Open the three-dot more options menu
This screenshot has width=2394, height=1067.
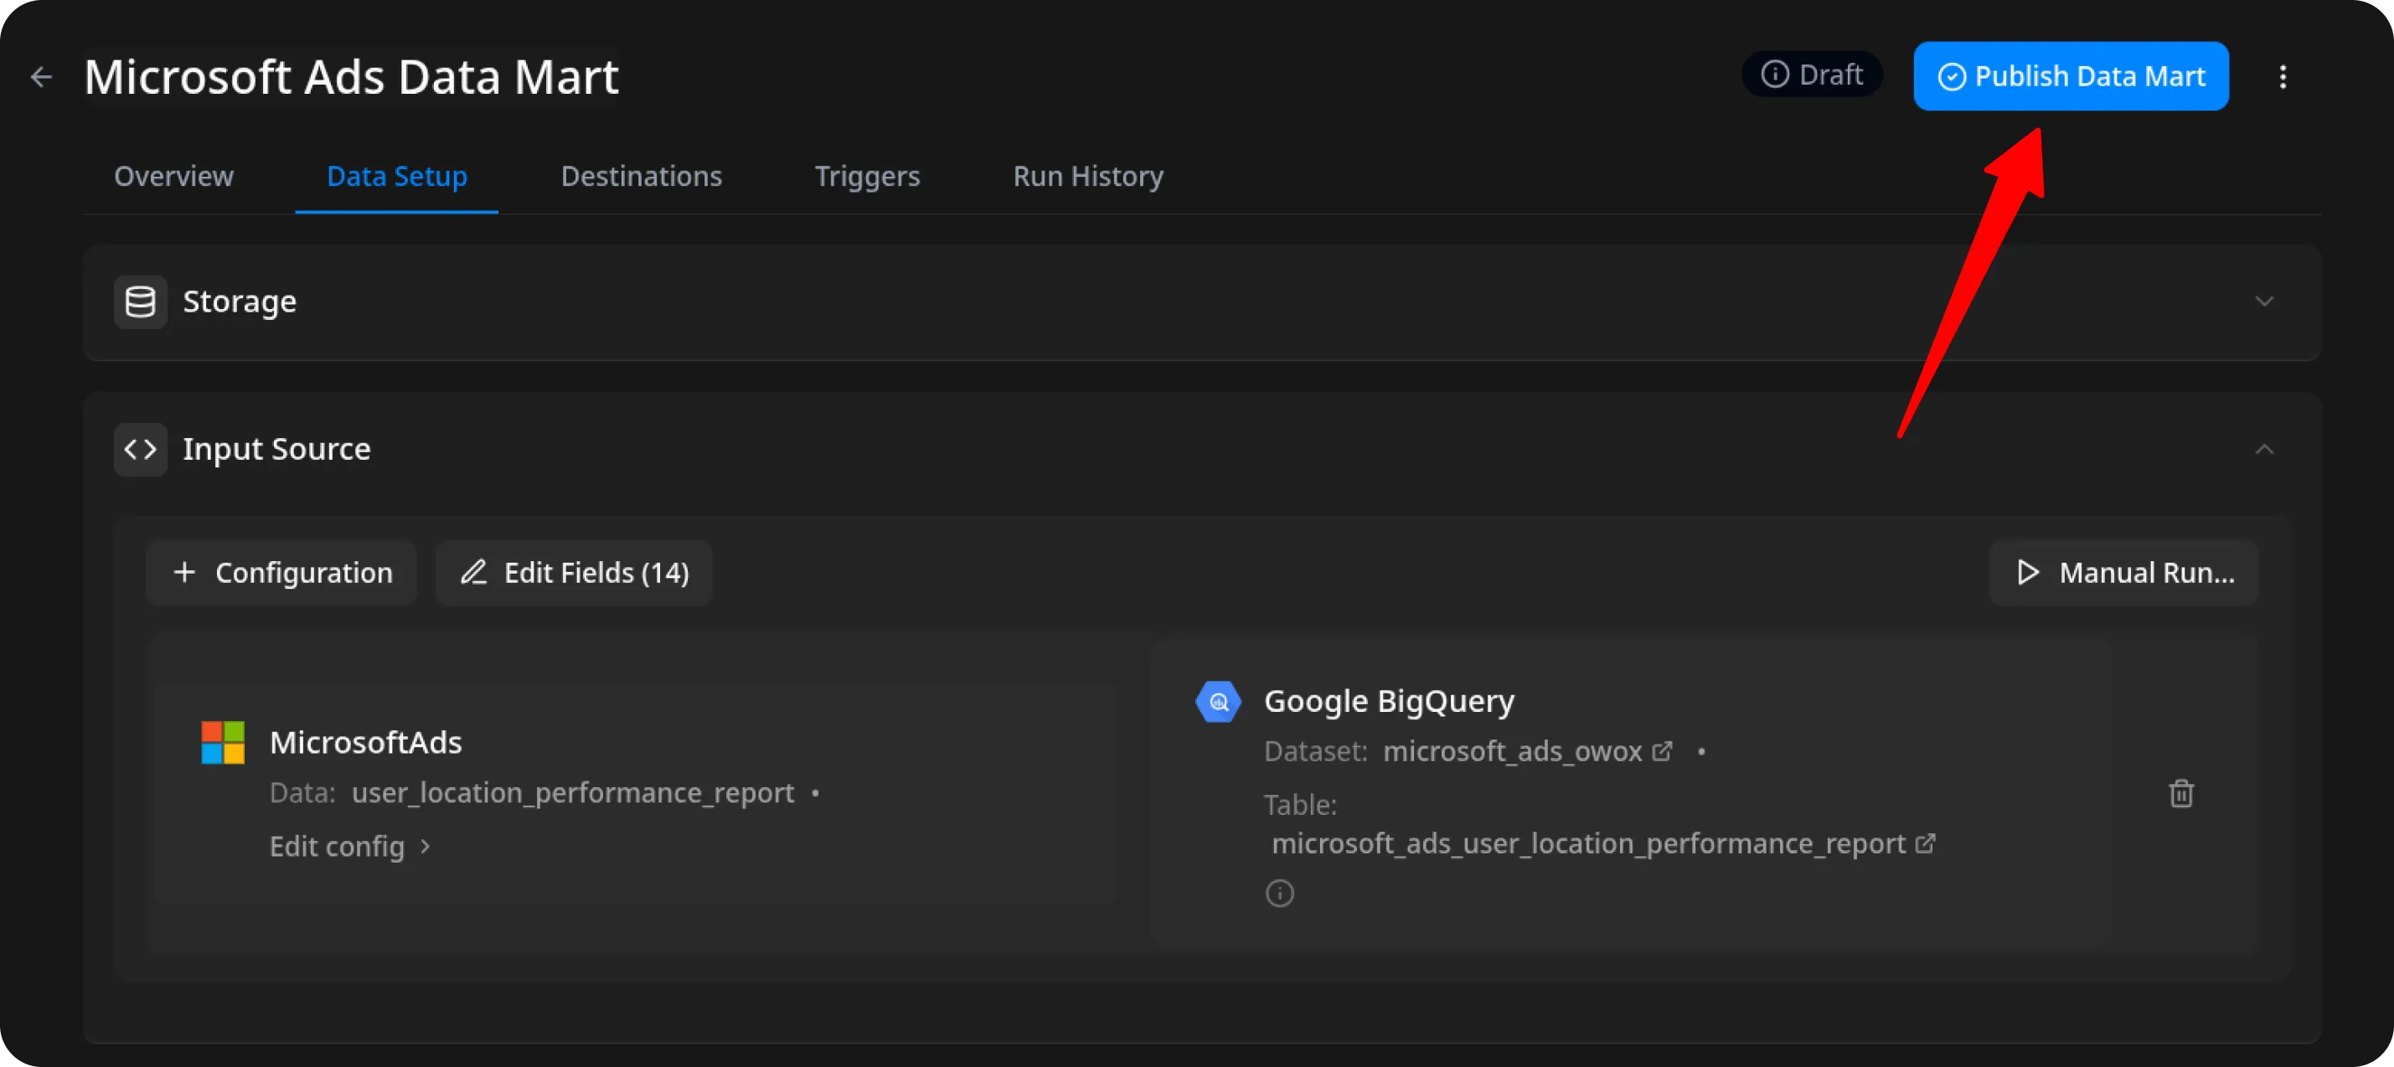[2283, 77]
